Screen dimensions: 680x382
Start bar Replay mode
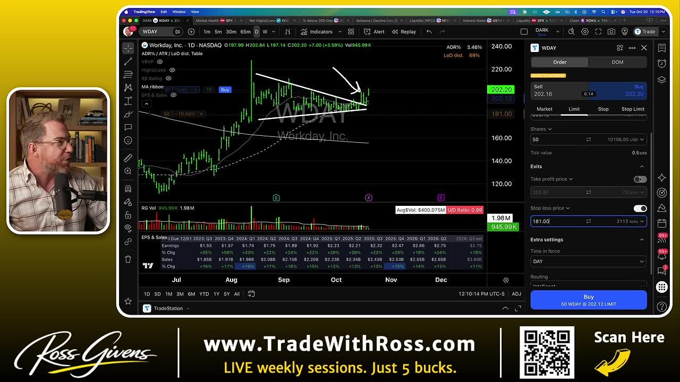[404, 32]
